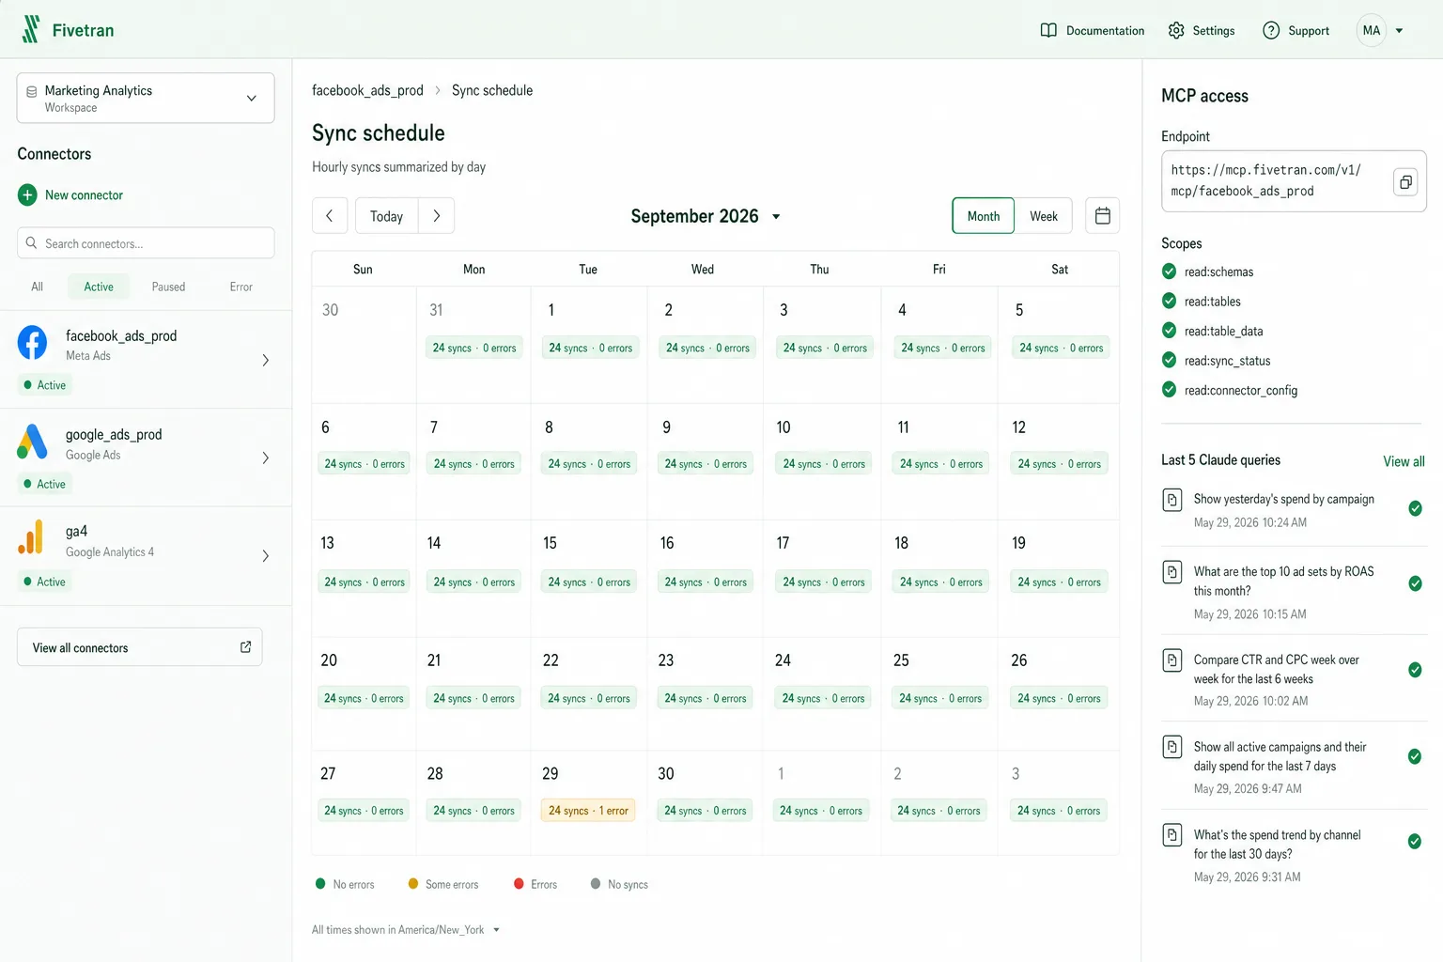Open the America/New_York timezone dropdown
The image size is (1443, 962).
(406, 930)
